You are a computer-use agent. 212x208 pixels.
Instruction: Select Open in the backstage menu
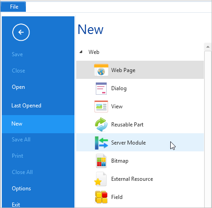pos(18,87)
